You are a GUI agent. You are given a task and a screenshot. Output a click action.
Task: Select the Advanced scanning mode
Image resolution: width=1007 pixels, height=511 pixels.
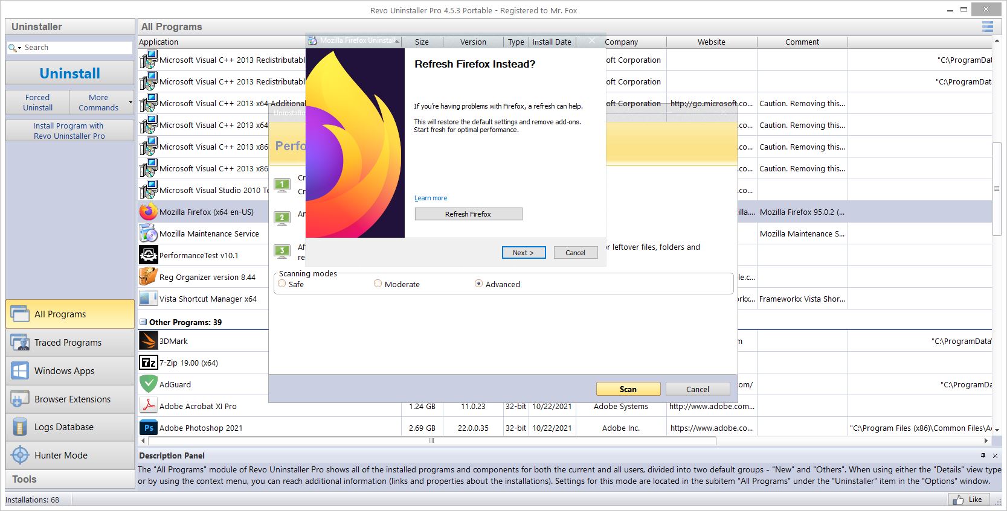click(x=479, y=284)
